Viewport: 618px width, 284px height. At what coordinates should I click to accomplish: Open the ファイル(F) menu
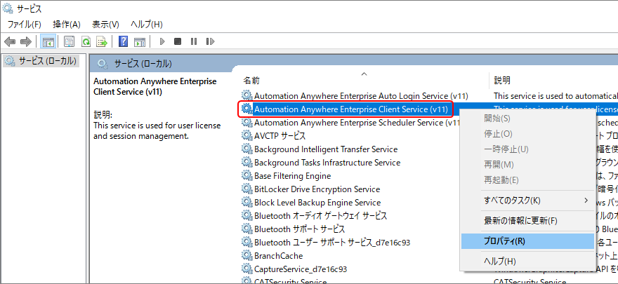point(25,25)
